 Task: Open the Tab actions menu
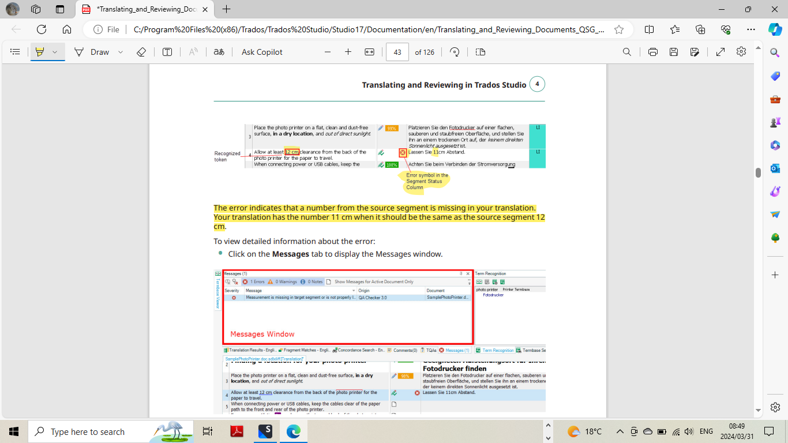(x=60, y=9)
